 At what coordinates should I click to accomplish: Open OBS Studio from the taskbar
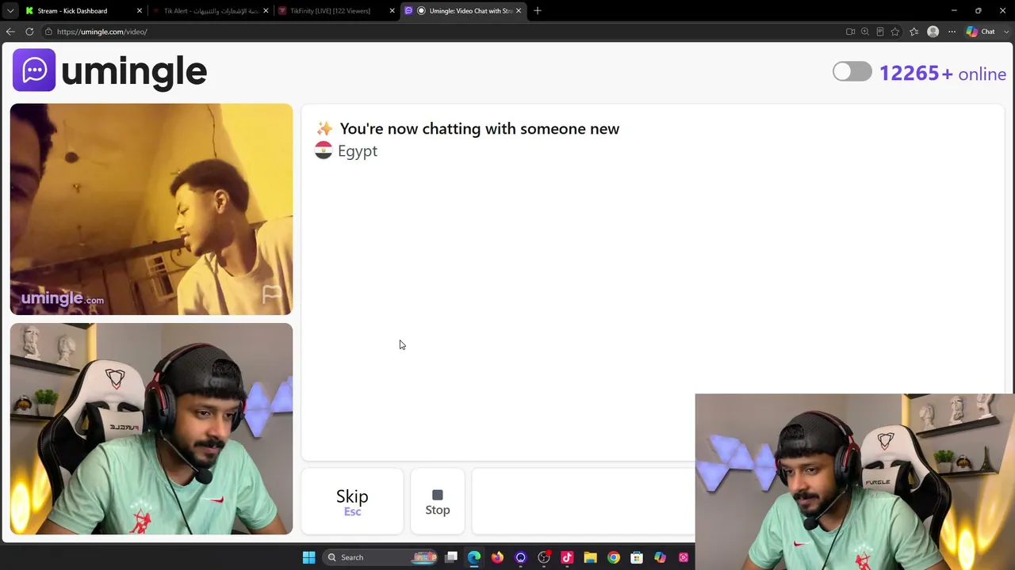pos(544,557)
